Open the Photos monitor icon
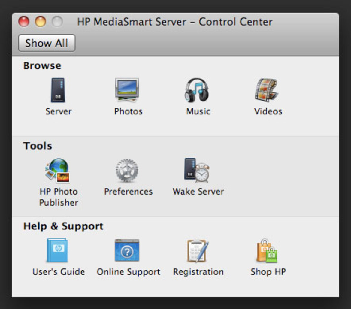Image resolution: width=351 pixels, height=309 pixels. pyautogui.click(x=127, y=90)
